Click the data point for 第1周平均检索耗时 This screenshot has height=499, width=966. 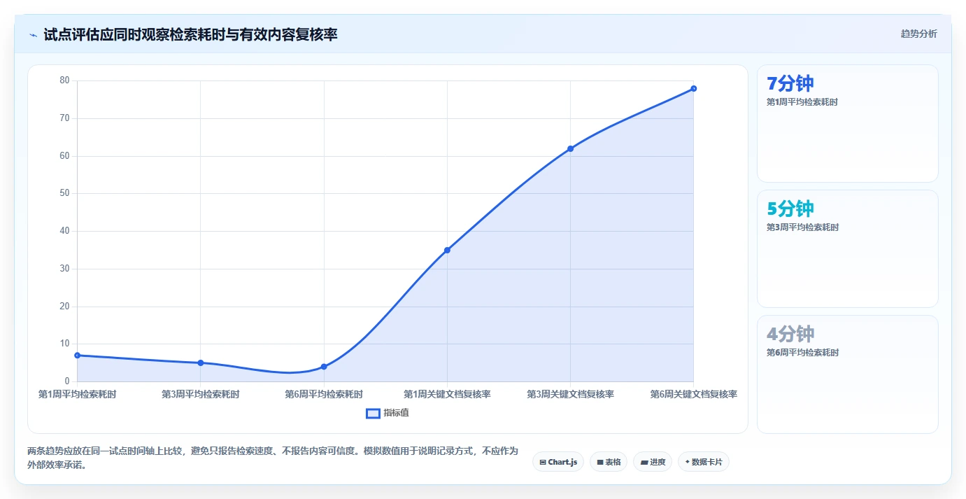tap(77, 356)
